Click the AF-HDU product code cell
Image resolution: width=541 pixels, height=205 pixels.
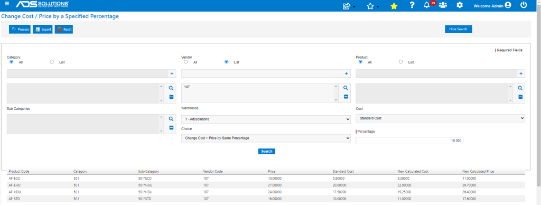click(x=15, y=192)
